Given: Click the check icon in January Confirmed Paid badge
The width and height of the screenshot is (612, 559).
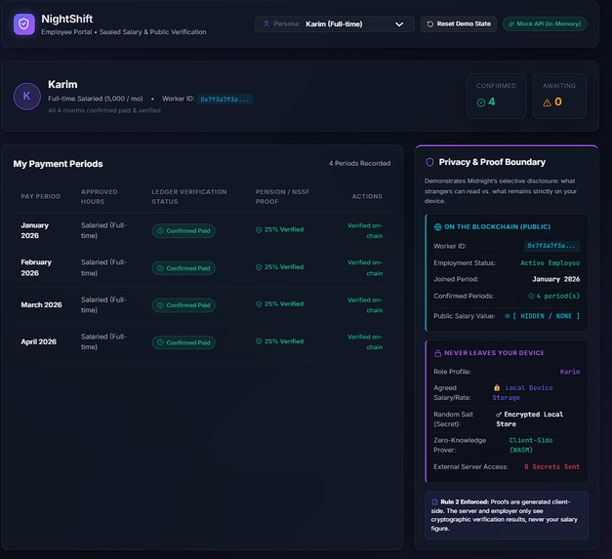Looking at the screenshot, I should [x=160, y=231].
